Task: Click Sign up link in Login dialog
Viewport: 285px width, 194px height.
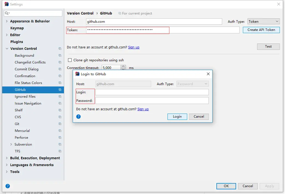Action: pos(143,109)
